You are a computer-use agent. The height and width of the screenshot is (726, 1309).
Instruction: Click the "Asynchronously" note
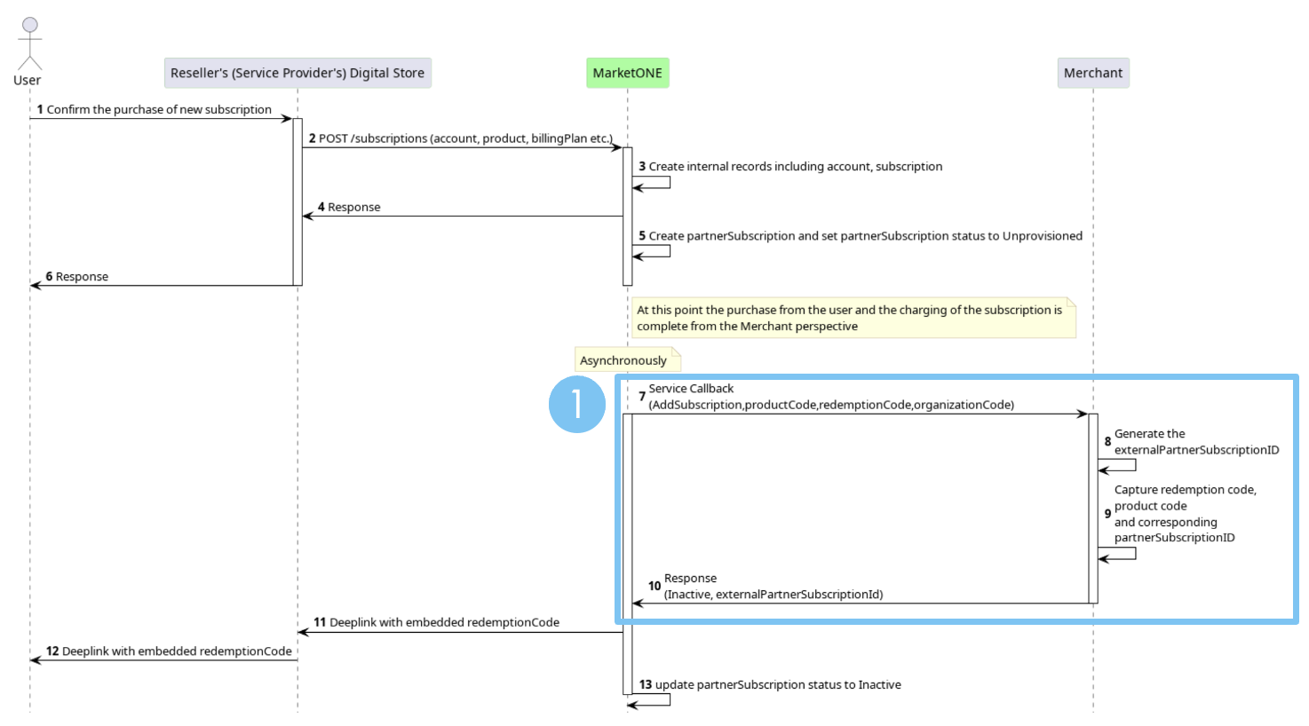tap(627, 359)
